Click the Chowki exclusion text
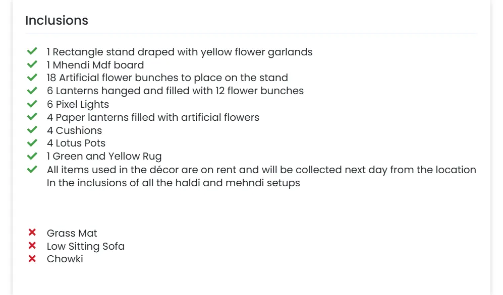Screen dimensions: 503x295 (x=65, y=259)
